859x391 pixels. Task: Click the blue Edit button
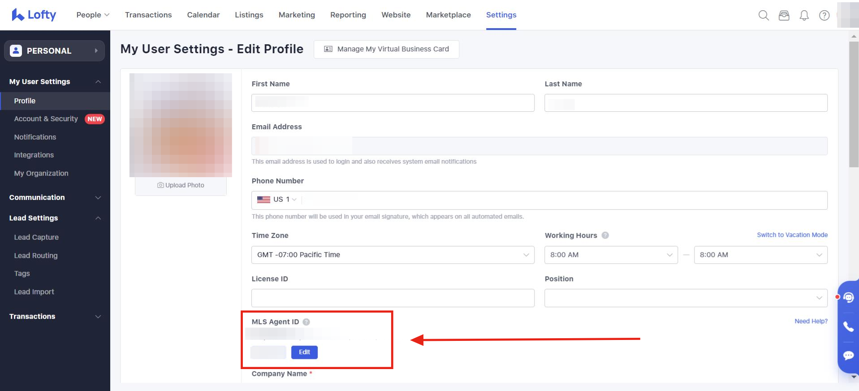(x=304, y=352)
